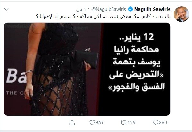The image size is (192, 132).
Task: View the ٤٨٦ replies count
Action: (x=163, y=122)
